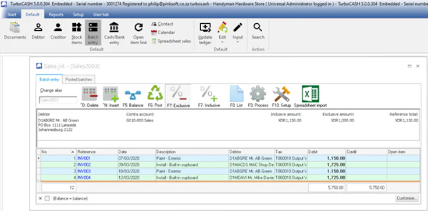The image size is (428, 211).
Task: Click Delete row batch icon
Action: click(x=90, y=94)
